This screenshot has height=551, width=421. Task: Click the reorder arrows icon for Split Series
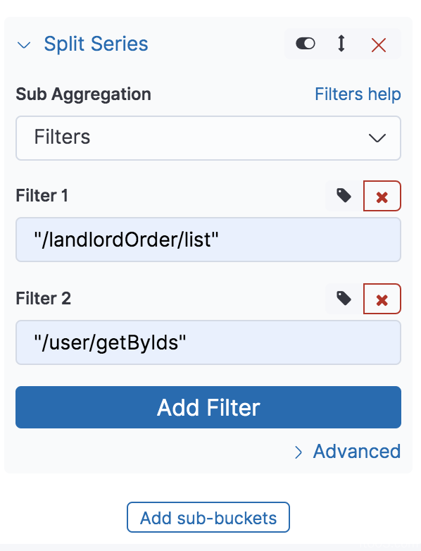point(341,44)
